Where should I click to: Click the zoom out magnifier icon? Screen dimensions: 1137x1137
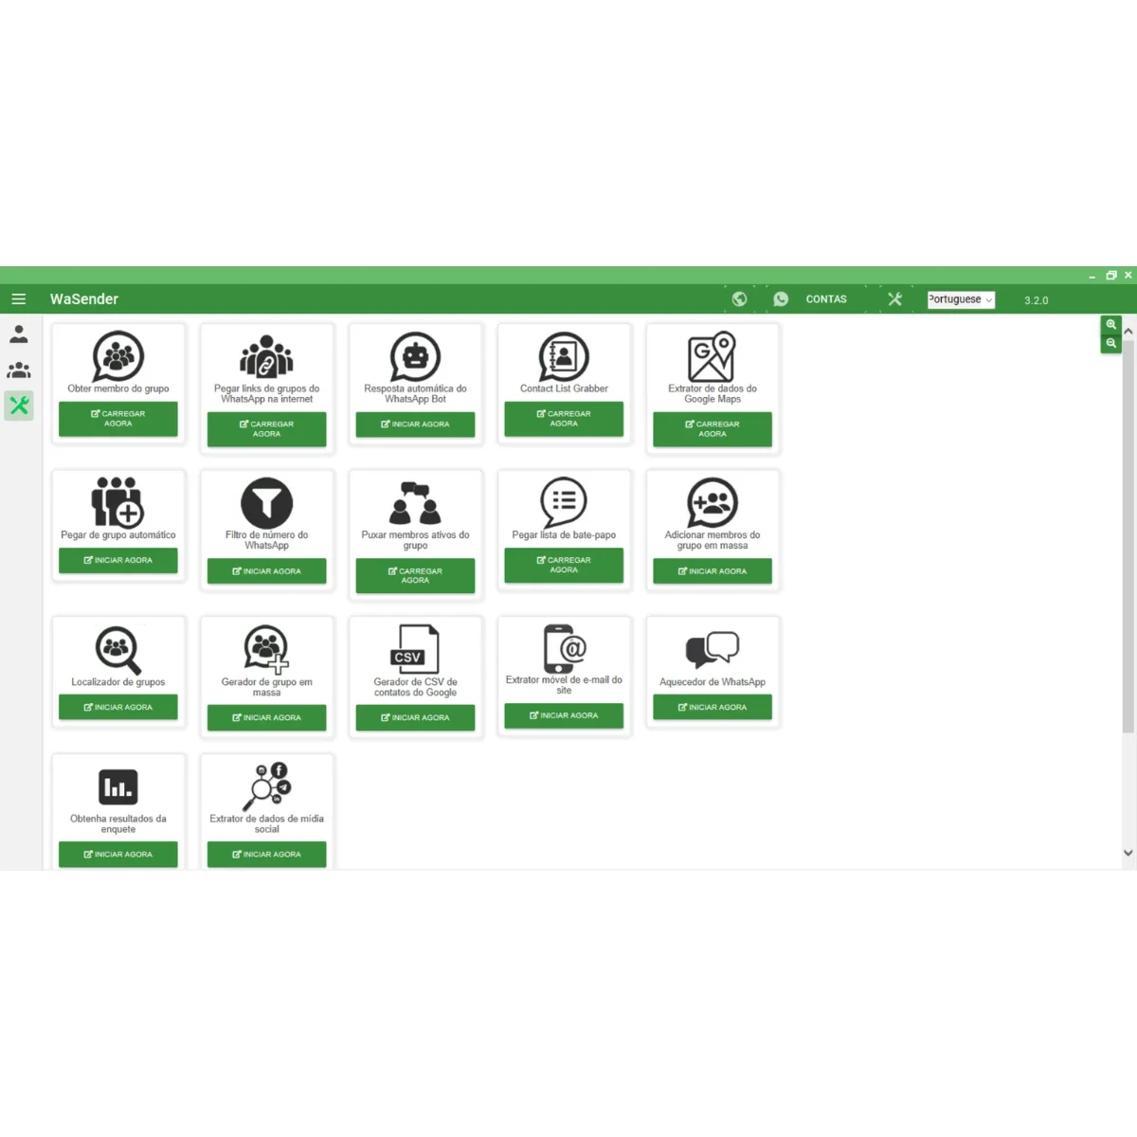tap(1110, 344)
